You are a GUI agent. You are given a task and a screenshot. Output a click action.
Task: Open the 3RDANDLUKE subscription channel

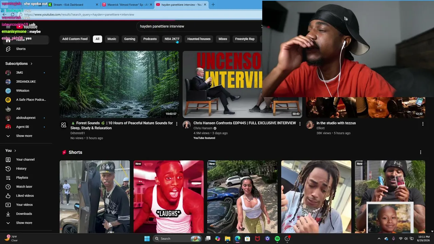[25, 82]
